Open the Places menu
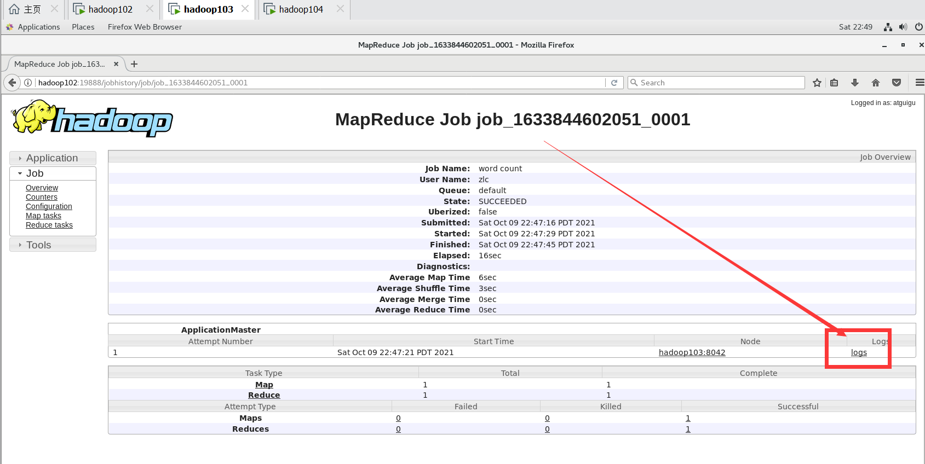925x464 pixels. (x=83, y=27)
